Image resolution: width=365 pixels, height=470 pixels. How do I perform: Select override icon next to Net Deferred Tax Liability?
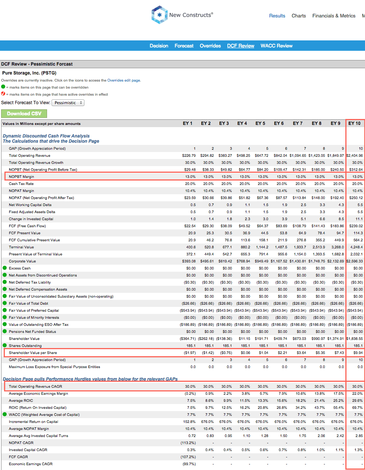coord(4,282)
